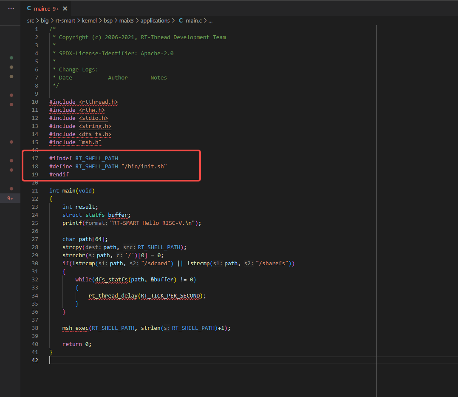This screenshot has width=458, height=397.
Task: Click the C file icon in the main.c tab
Action: [x=29, y=9]
